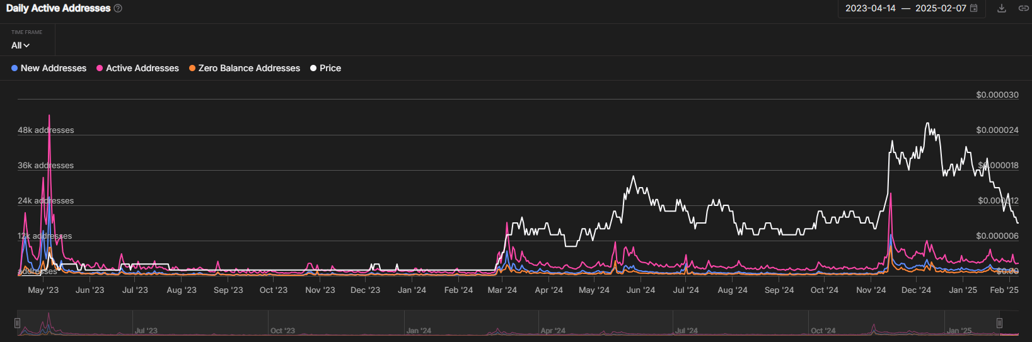Click the Daily Active Addresses title

coord(58,8)
